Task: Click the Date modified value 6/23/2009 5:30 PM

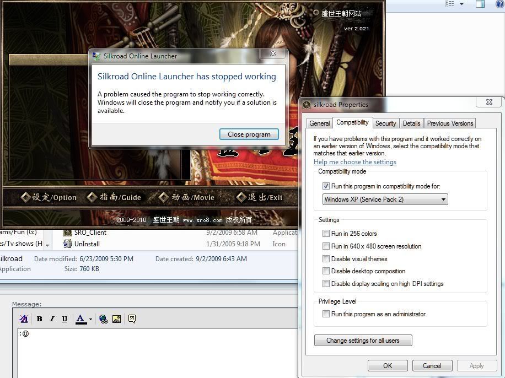Action: [x=106, y=259]
